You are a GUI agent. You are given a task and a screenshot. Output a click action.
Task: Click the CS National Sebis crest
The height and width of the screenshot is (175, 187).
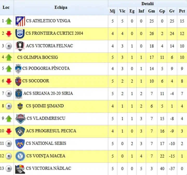[x=20, y=144]
